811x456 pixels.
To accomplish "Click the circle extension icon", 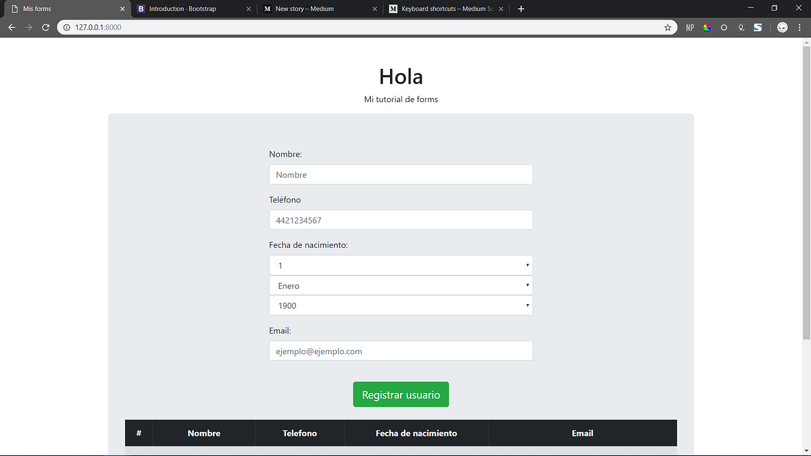I will pos(724,28).
